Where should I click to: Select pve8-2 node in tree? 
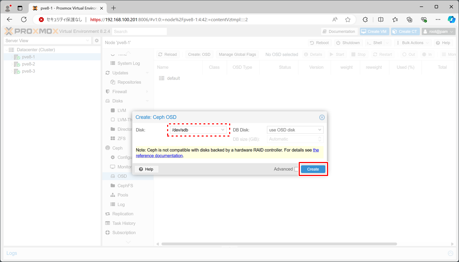[28, 64]
